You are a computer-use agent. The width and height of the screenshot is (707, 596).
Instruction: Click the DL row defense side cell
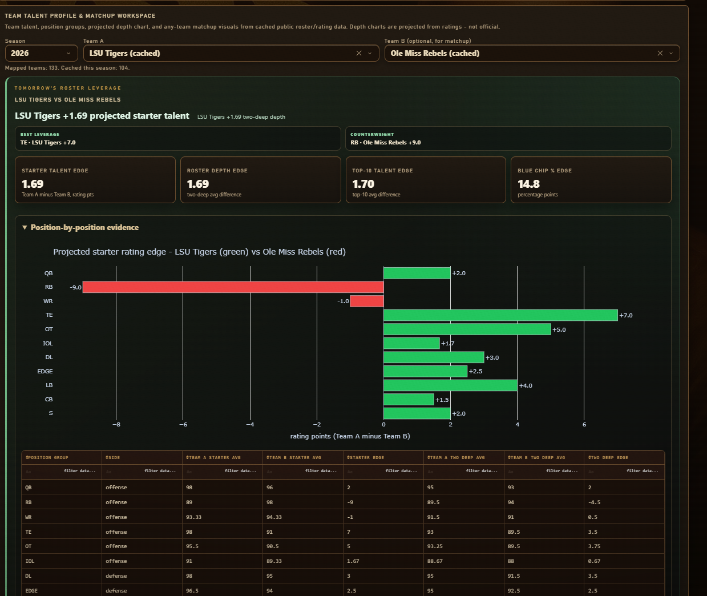(142, 576)
